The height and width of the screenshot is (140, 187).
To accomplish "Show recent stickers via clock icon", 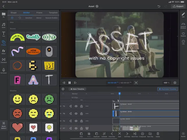I will 20,18.
